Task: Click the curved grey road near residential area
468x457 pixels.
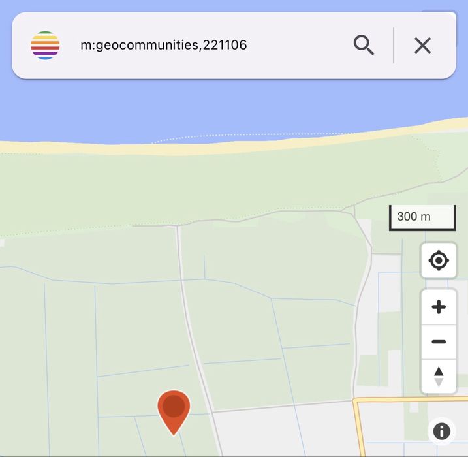Action: 363,298
